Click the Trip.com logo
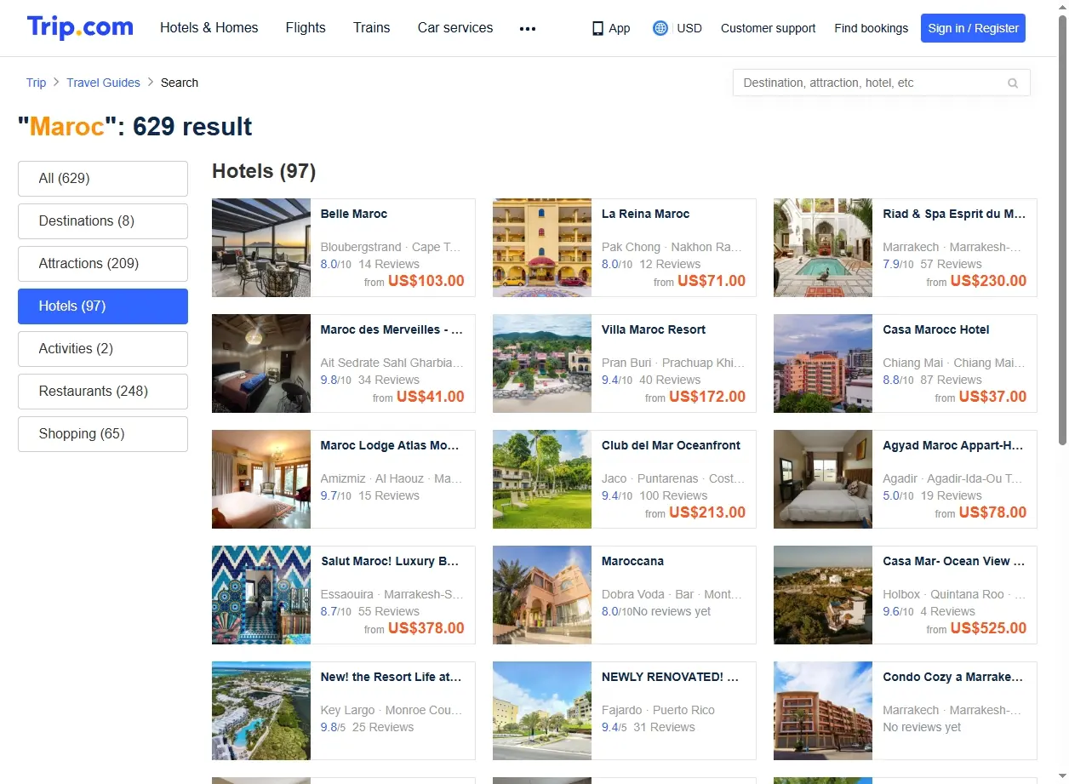Screen dimensions: 1069x784 tap(80, 27)
